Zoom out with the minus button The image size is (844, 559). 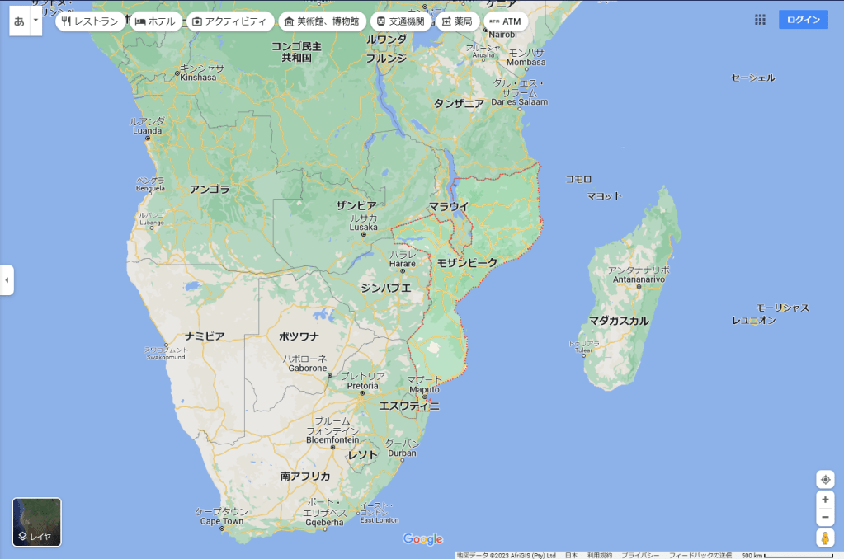825,518
